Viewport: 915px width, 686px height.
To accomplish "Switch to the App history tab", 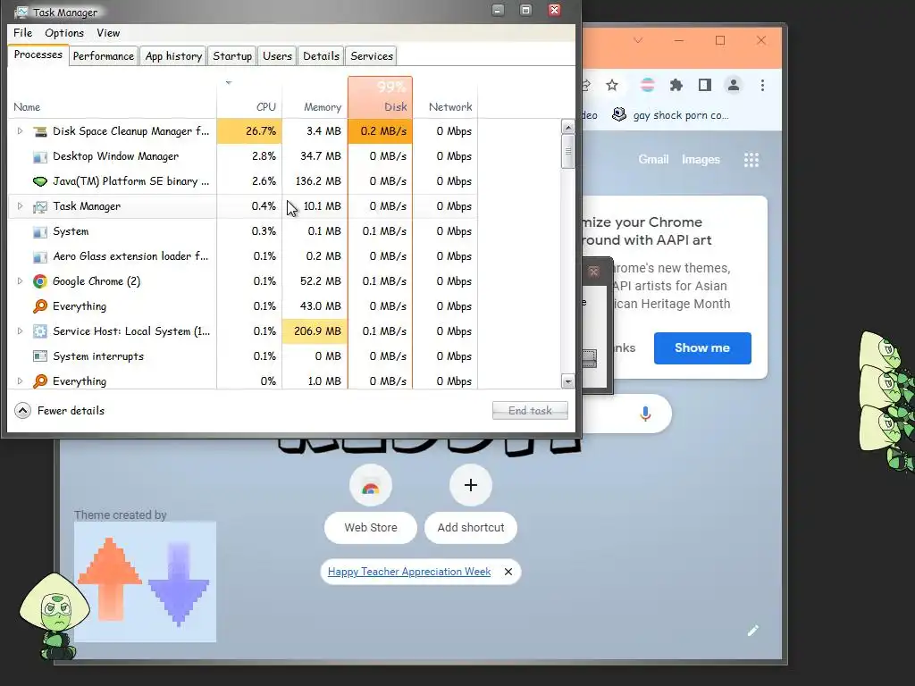I will (x=173, y=56).
